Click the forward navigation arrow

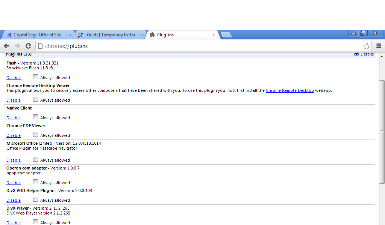(x=17, y=46)
